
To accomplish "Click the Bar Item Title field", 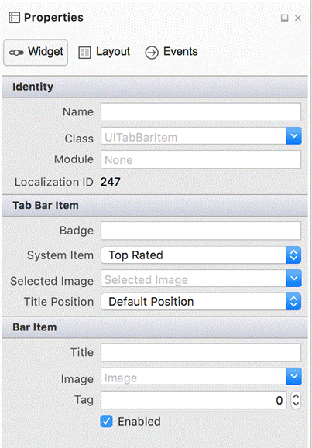I will (201, 353).
